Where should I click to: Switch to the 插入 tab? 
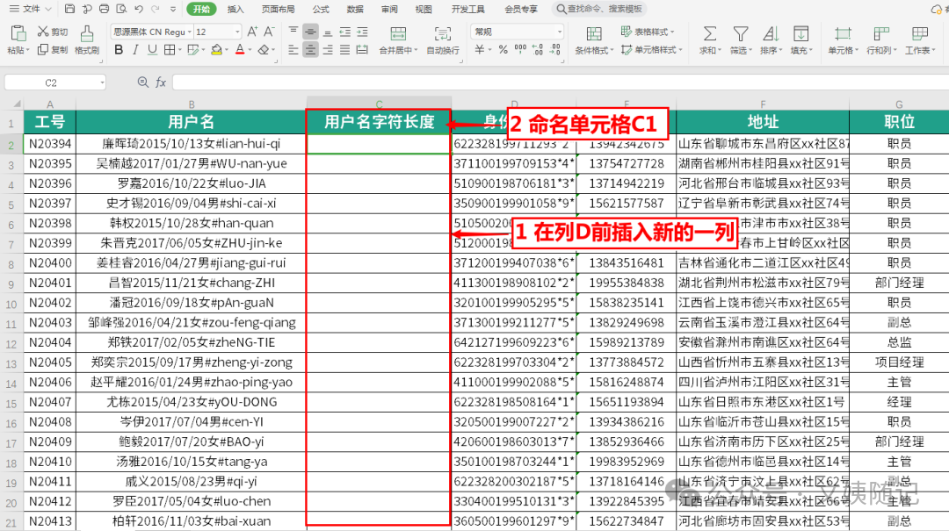coord(235,9)
